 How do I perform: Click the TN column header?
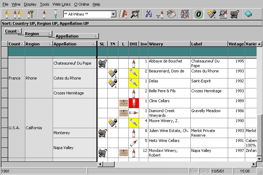pyautogui.click(x=113, y=44)
